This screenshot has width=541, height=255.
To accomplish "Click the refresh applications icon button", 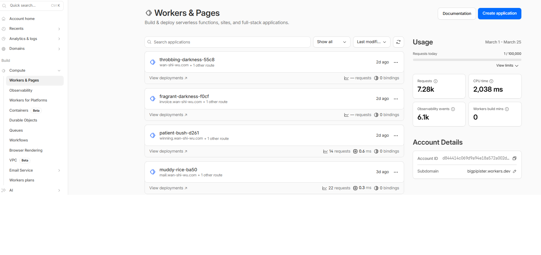I will [398, 42].
